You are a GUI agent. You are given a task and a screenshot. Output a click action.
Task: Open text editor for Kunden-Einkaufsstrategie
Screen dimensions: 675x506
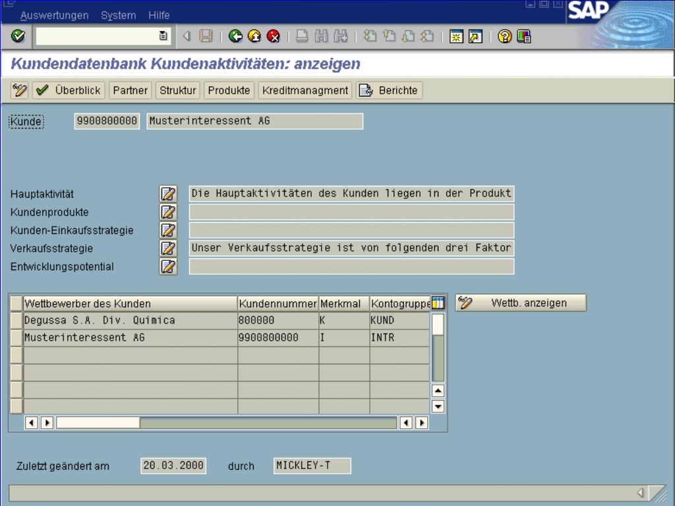(168, 230)
